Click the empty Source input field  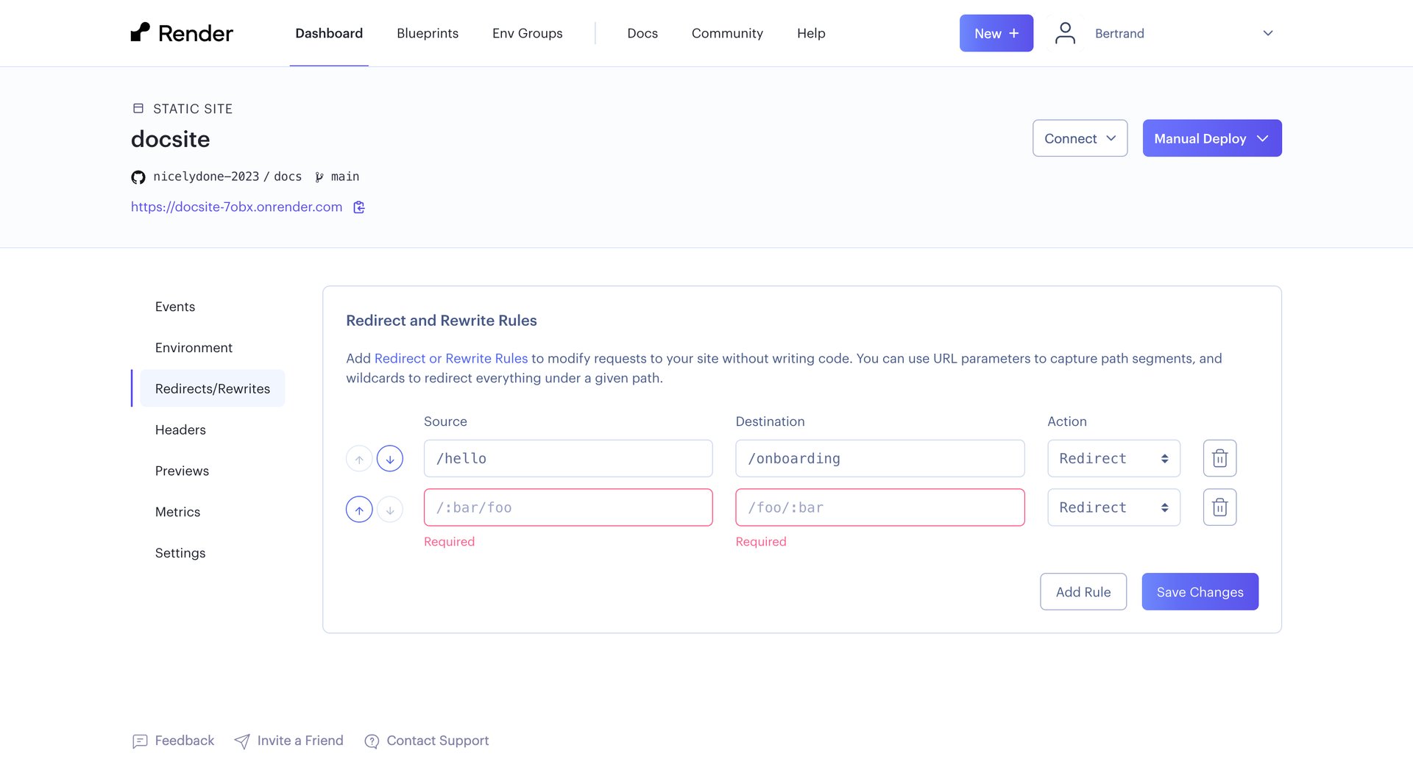[x=568, y=507]
